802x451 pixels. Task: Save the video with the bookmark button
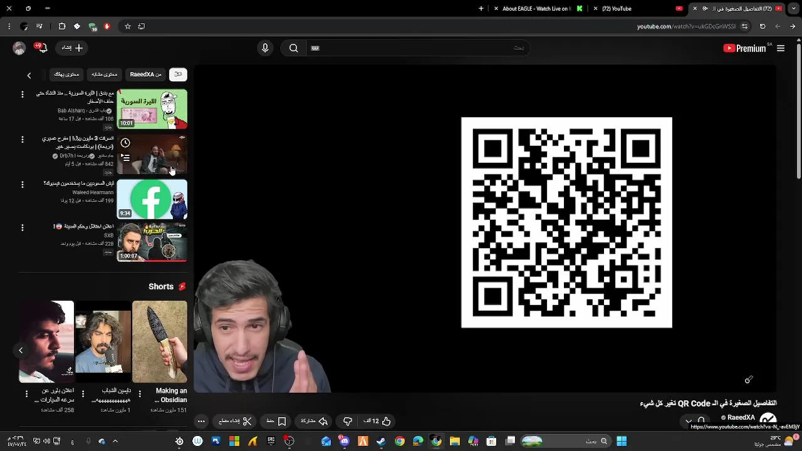[276, 421]
